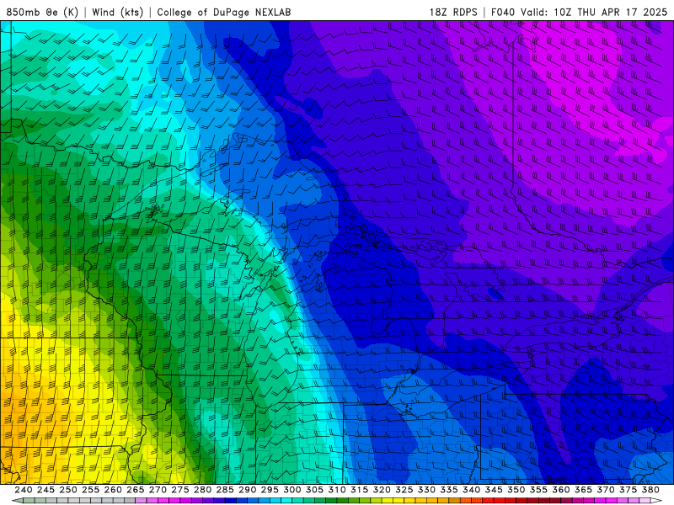Select the 245 value on the color scale

tap(45, 490)
